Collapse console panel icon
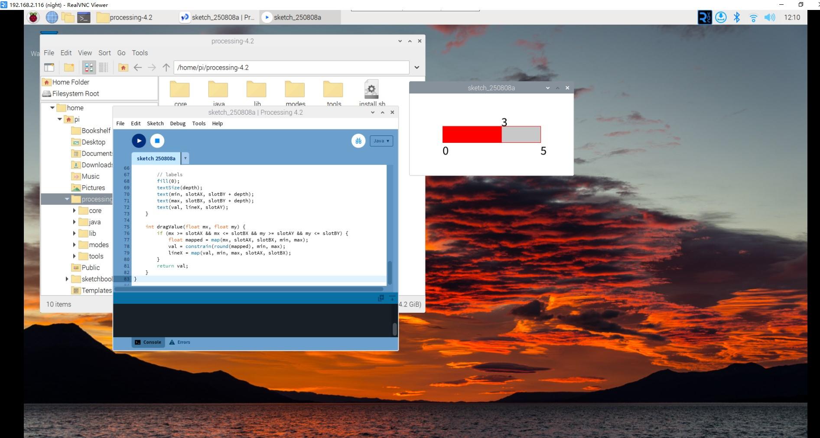This screenshot has height=438, width=820. [392, 298]
